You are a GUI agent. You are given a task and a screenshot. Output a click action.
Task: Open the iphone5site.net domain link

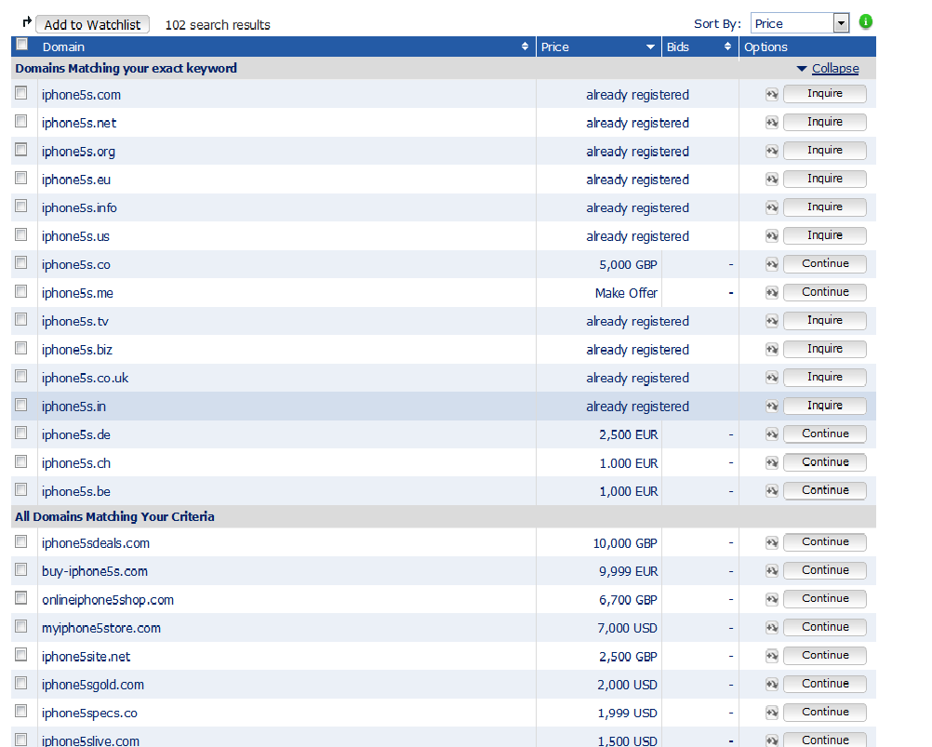86,657
